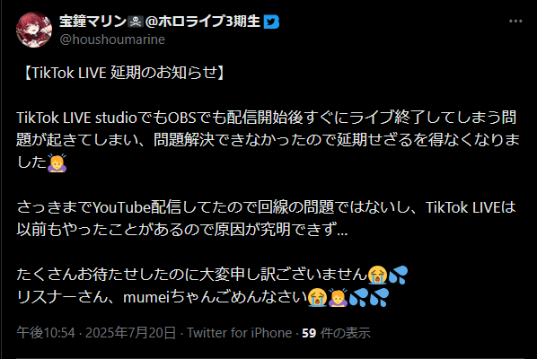Click the sweat droplets emoji after ございません line
This screenshot has width=537, height=359.
[398, 275]
